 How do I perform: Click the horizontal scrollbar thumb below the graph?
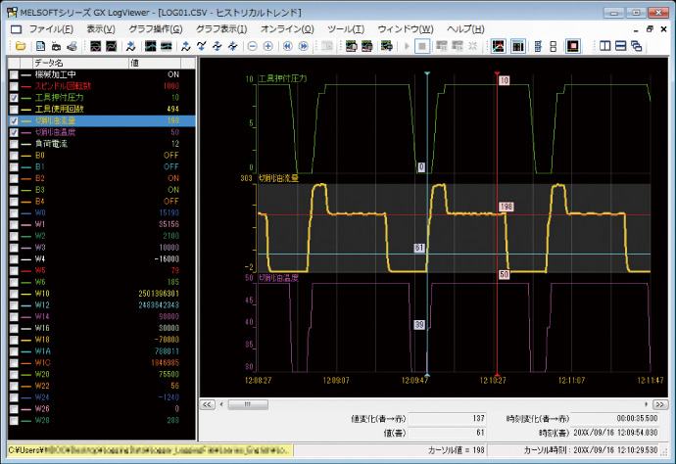coord(249,402)
